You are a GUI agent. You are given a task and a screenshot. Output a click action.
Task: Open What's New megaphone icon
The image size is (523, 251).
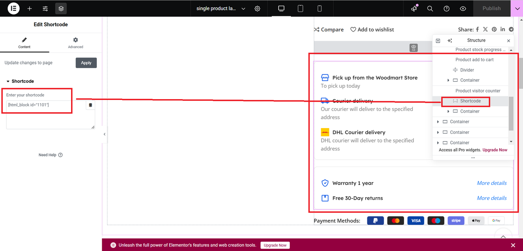[414, 8]
